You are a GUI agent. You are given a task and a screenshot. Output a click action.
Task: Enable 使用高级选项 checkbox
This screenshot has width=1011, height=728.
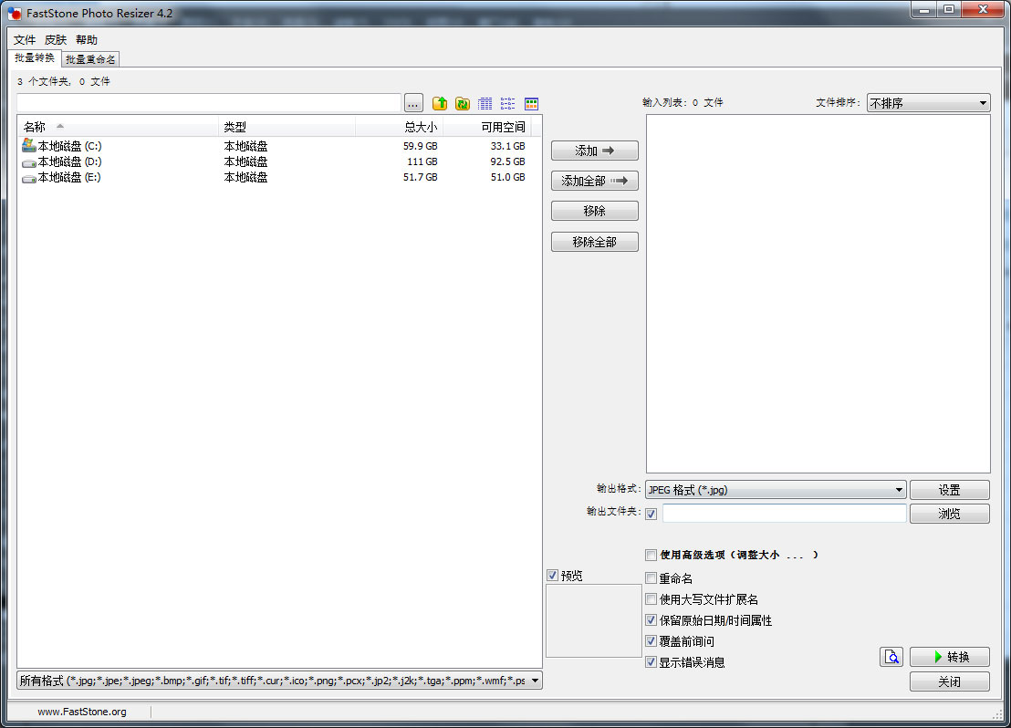point(651,556)
